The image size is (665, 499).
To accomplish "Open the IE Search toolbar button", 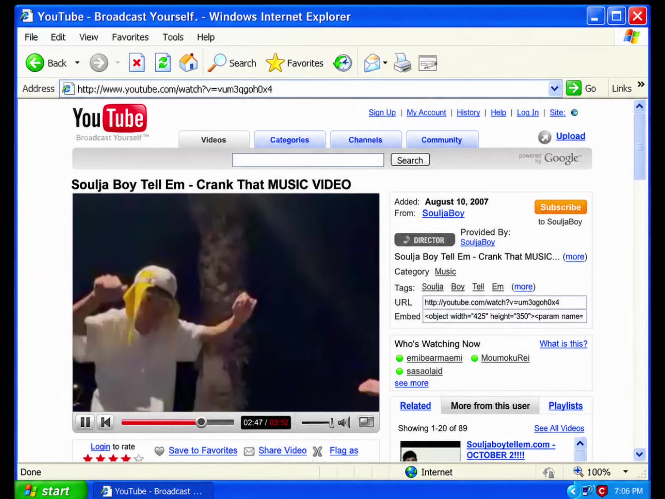I will (232, 63).
